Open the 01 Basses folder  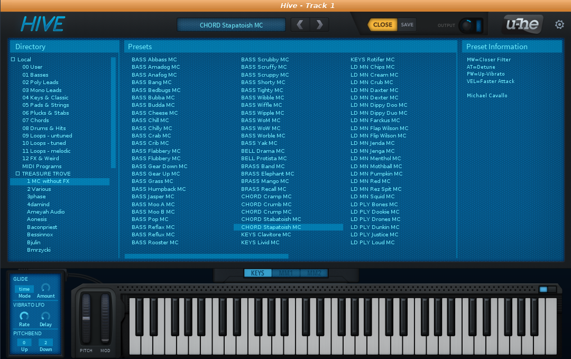coord(35,75)
